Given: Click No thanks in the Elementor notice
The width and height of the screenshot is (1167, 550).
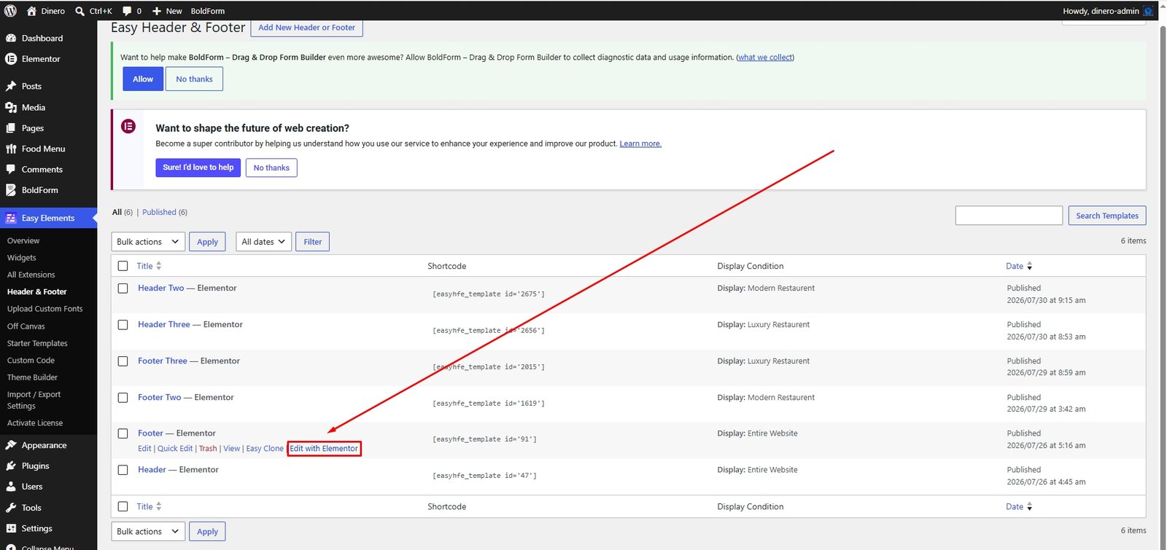Looking at the screenshot, I should (271, 168).
